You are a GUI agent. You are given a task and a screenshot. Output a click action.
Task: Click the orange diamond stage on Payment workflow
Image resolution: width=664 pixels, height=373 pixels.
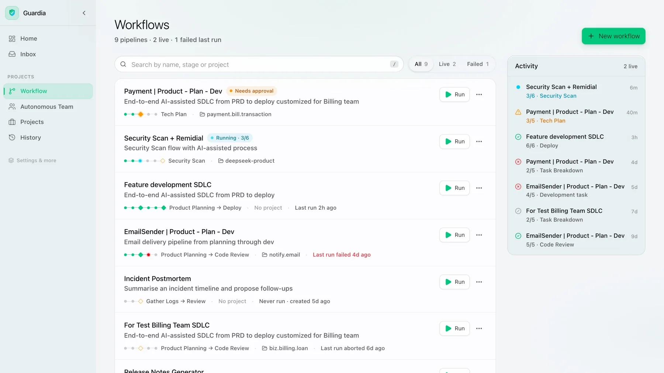pyautogui.click(x=141, y=114)
